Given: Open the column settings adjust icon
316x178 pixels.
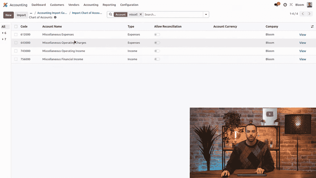Looking at the screenshot, I should [312, 27].
